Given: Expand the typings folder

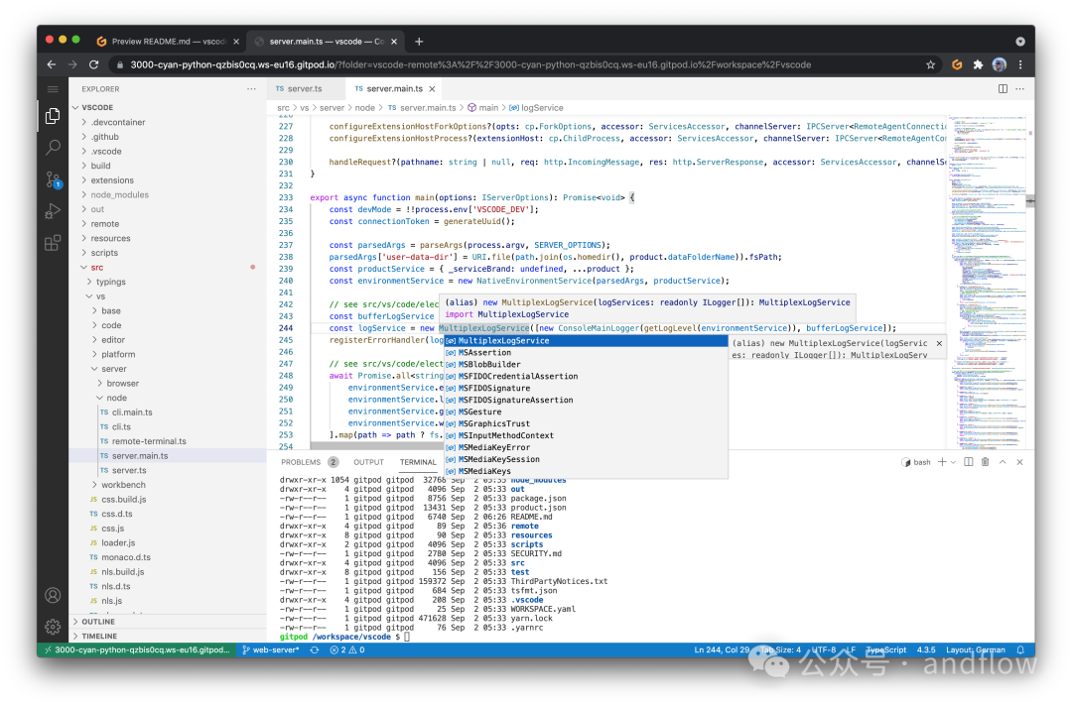Looking at the screenshot, I should point(168,282).
